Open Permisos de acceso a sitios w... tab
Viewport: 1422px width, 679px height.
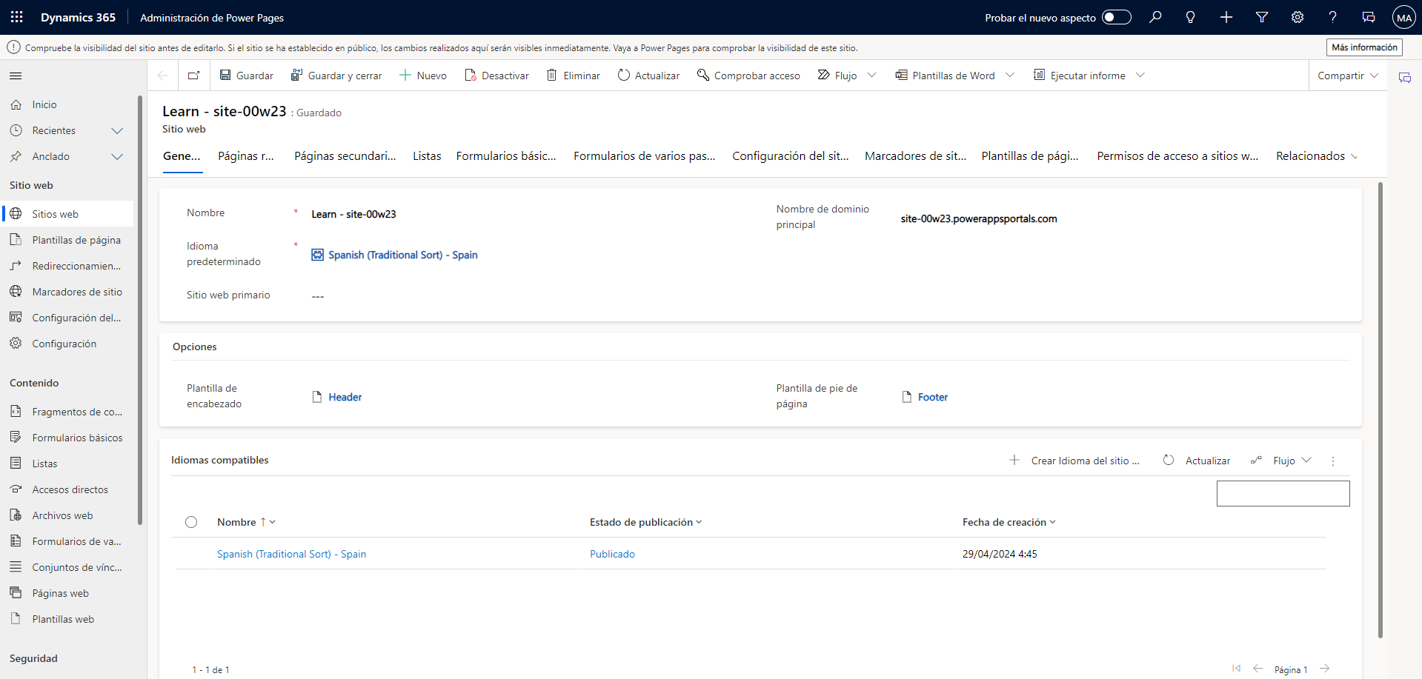tap(1177, 156)
